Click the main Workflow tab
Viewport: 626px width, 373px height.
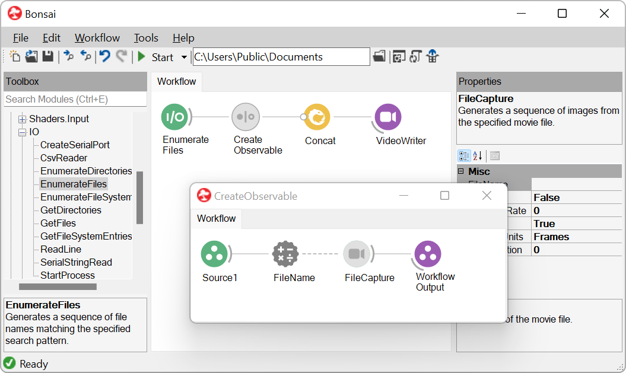[176, 81]
